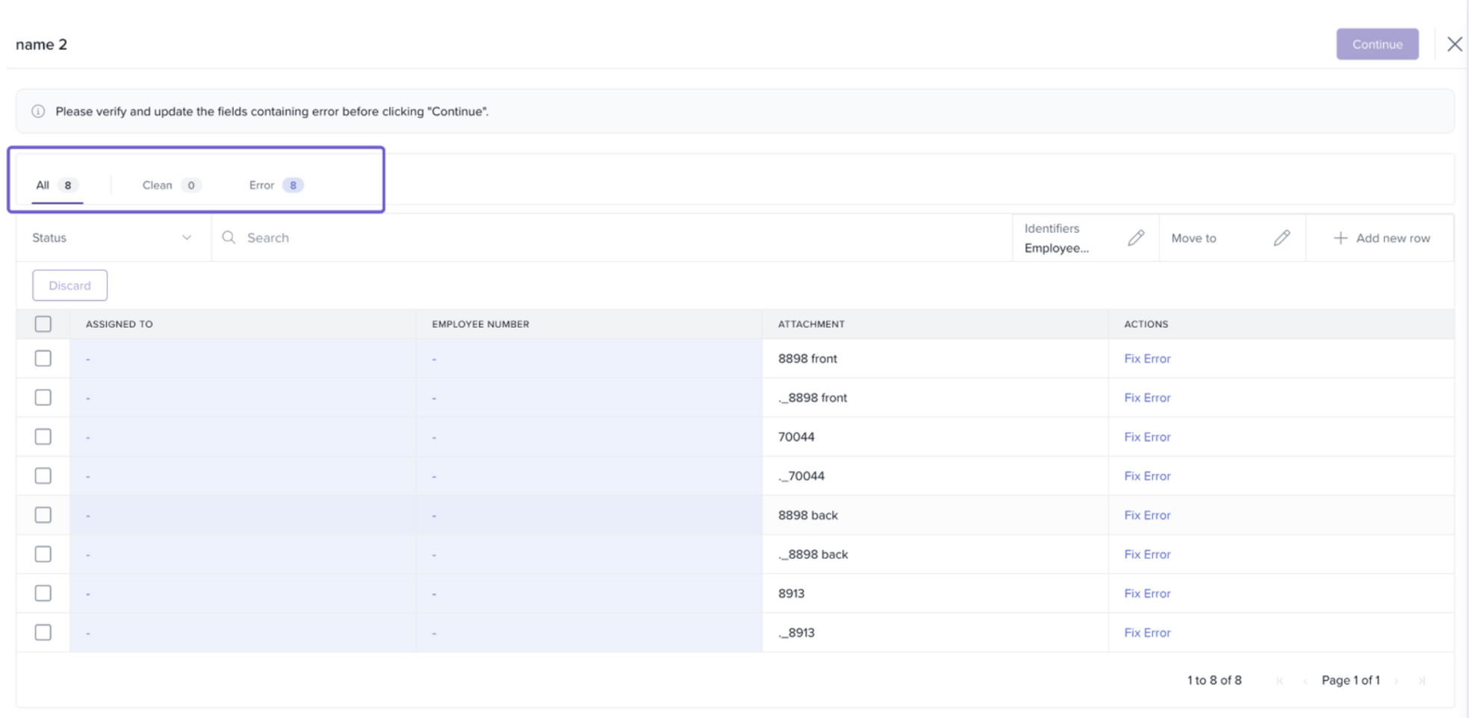Toggle the select-all header checkbox
The width and height of the screenshot is (1469, 718).
[43, 324]
